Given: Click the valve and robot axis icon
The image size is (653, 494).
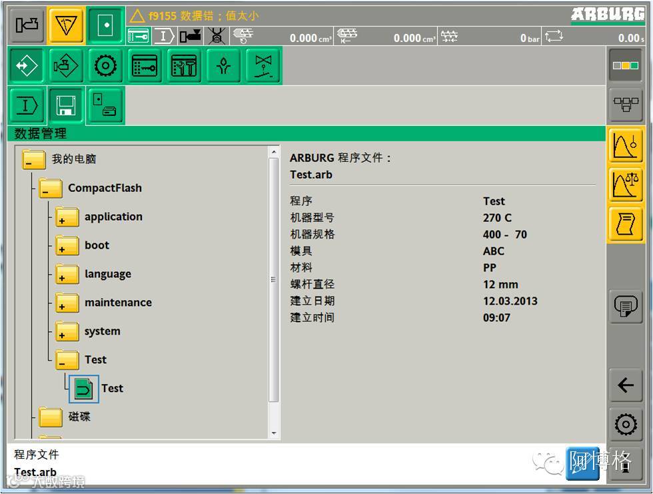Looking at the screenshot, I should tap(263, 65).
